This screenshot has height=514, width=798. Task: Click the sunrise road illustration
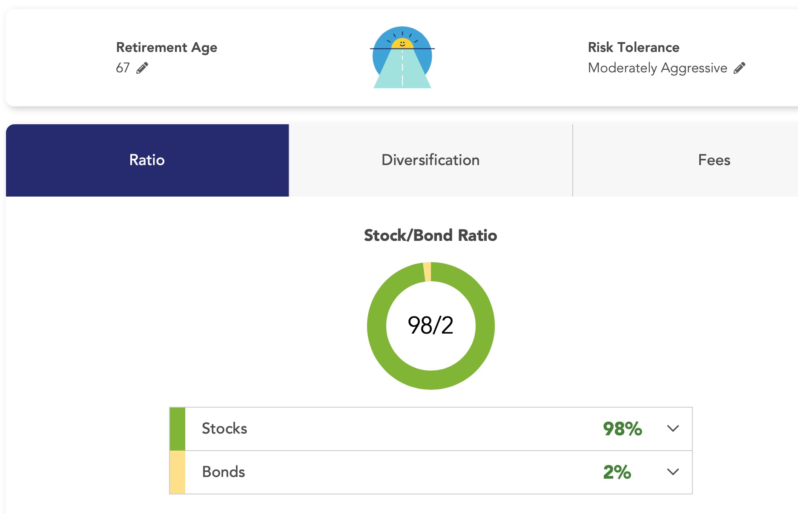(402, 57)
